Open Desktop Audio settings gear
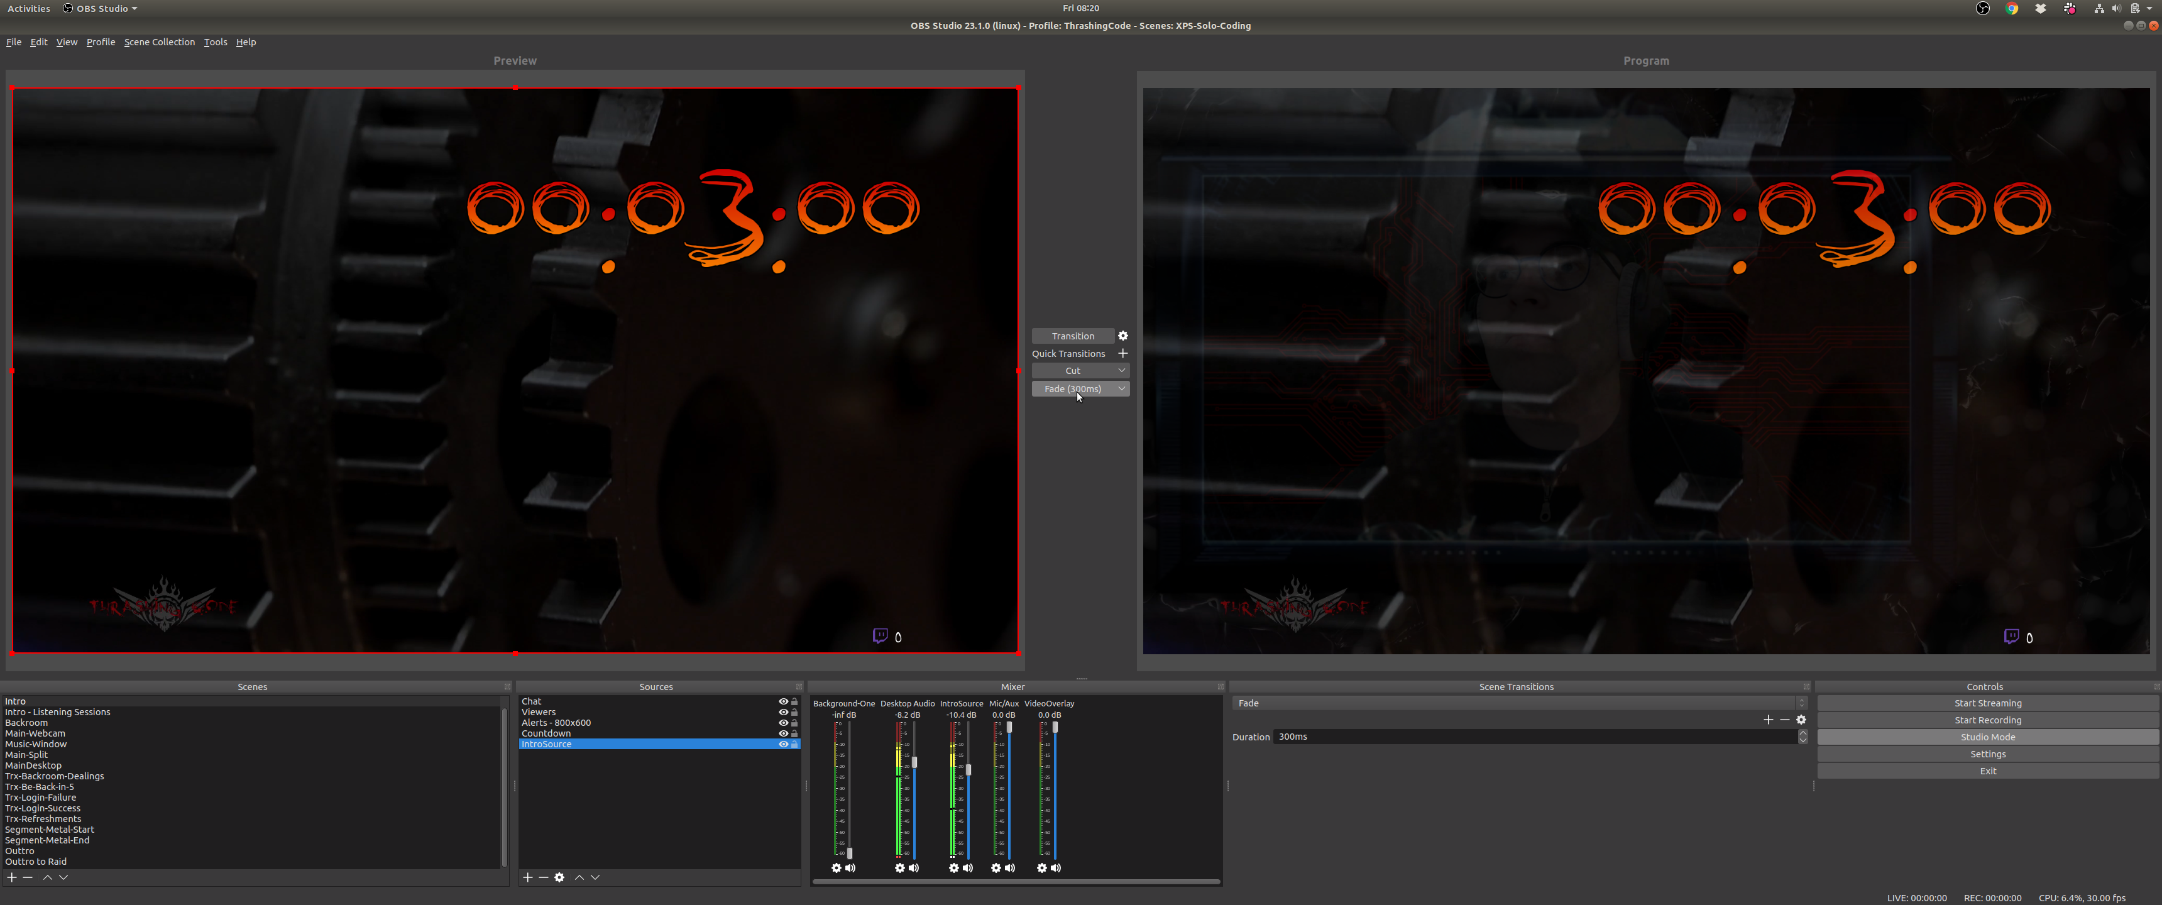The height and width of the screenshot is (905, 2162). point(900,868)
